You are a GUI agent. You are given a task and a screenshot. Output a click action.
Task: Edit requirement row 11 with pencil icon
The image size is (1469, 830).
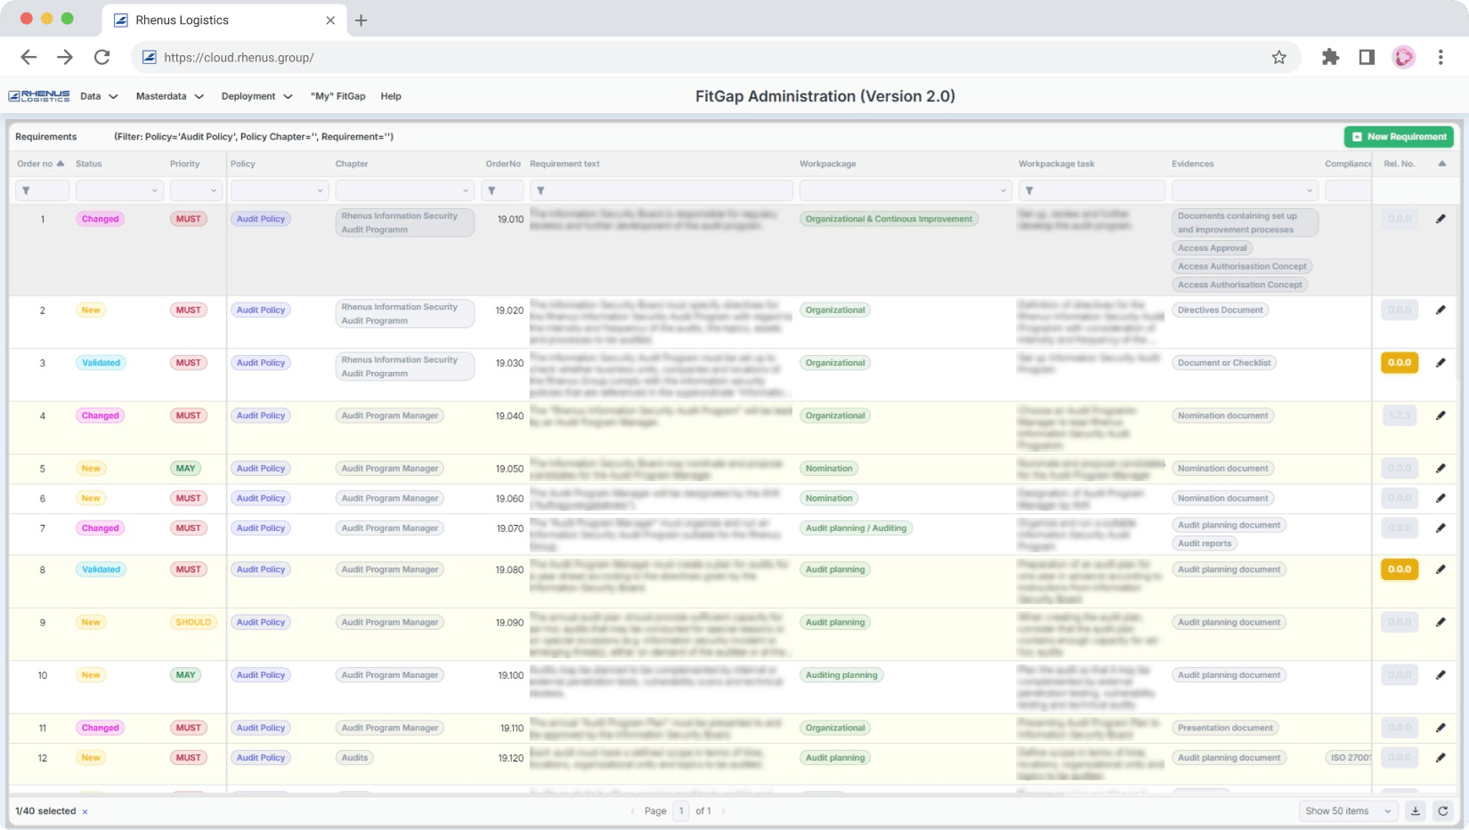(1441, 728)
